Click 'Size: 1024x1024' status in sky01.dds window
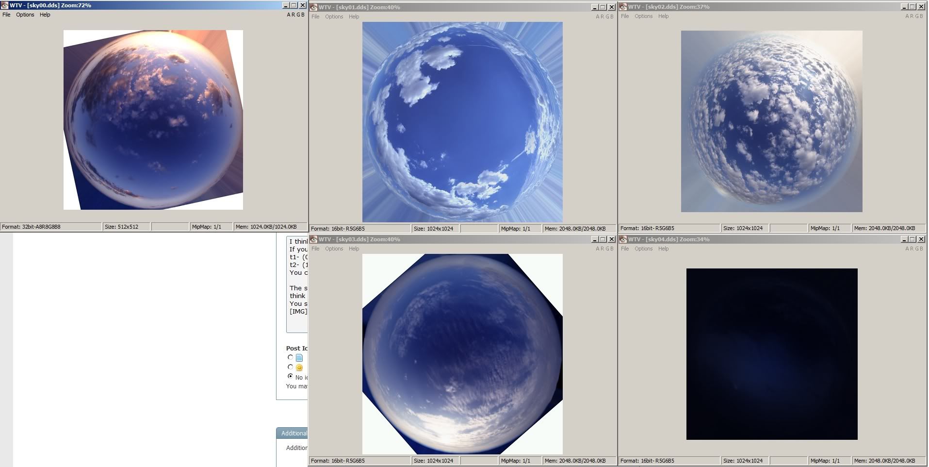 [435, 229]
